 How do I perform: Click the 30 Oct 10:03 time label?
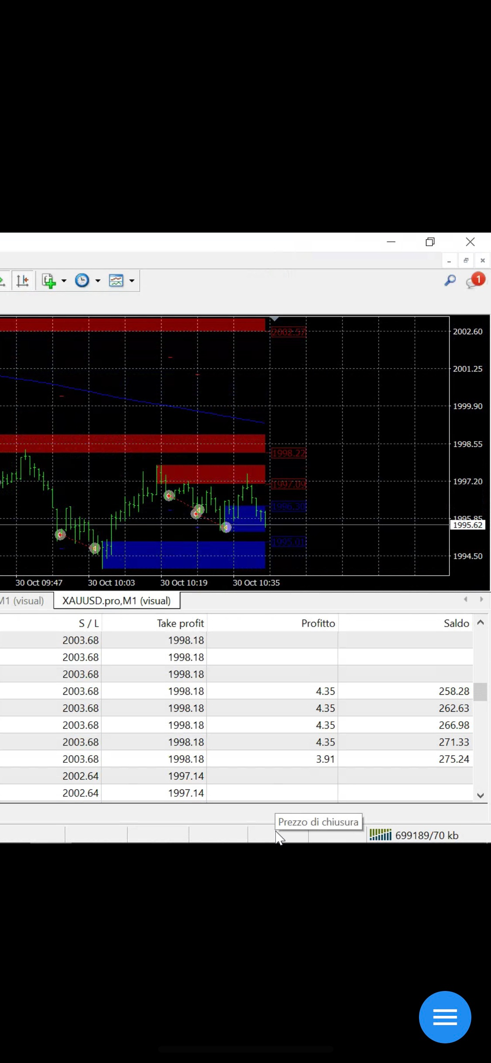pos(111,583)
